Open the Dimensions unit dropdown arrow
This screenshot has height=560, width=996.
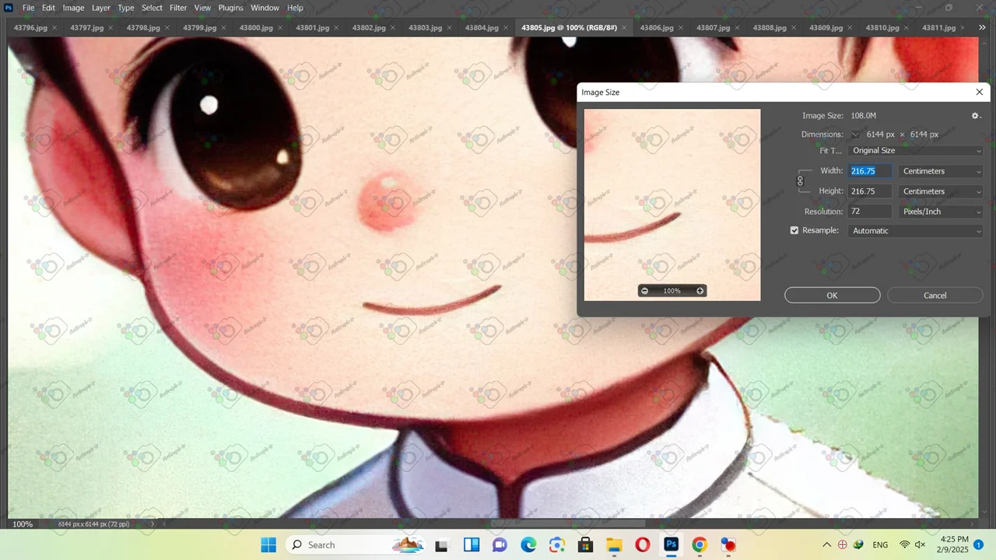click(855, 135)
